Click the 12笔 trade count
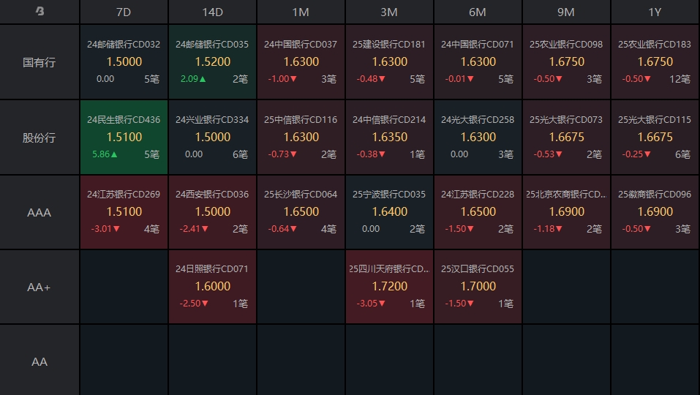 (x=680, y=79)
